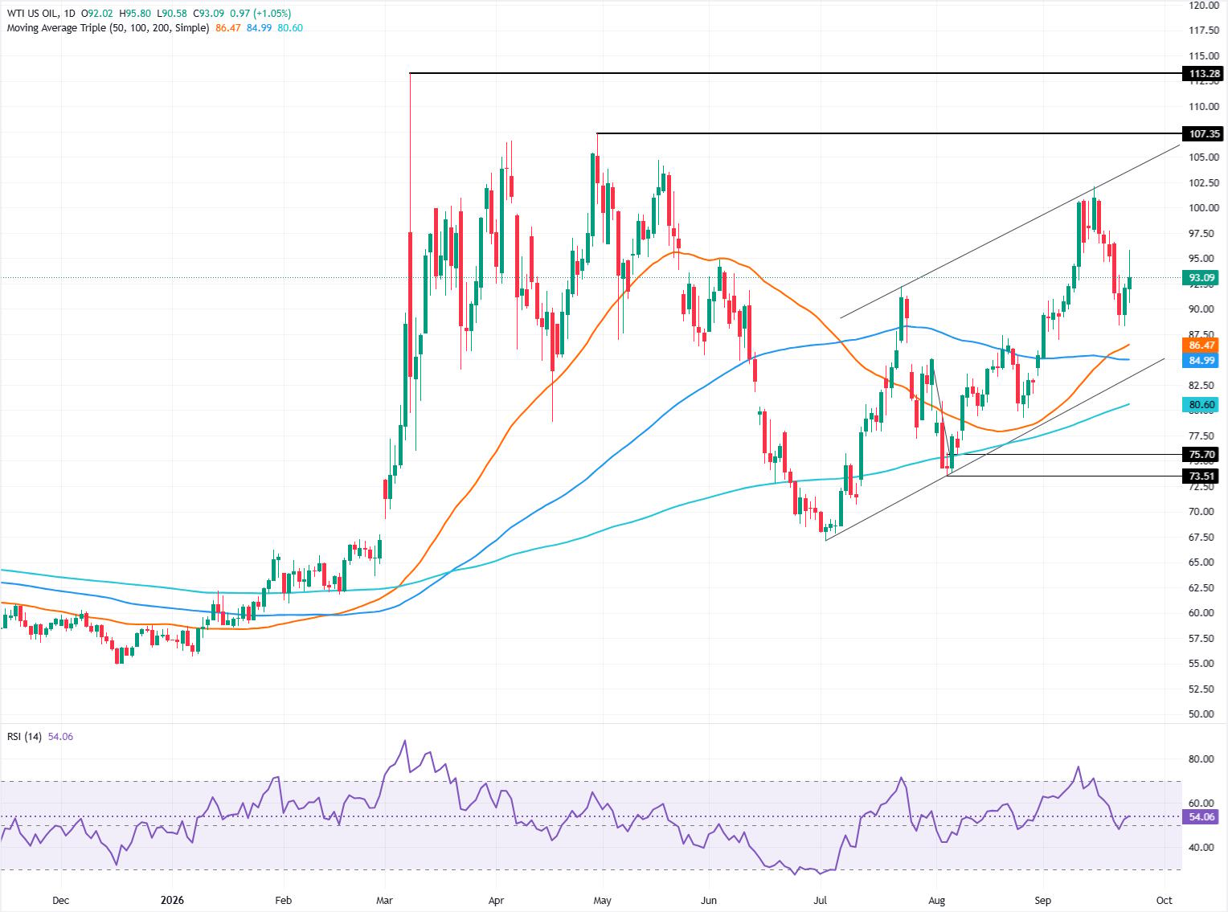Click the black 113.28 price tag
Image resolution: width=1228 pixels, height=912 pixels.
click(x=1203, y=74)
